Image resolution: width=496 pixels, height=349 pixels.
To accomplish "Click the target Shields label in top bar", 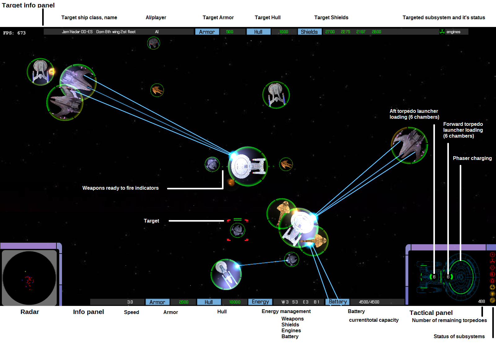I will pyautogui.click(x=310, y=32).
